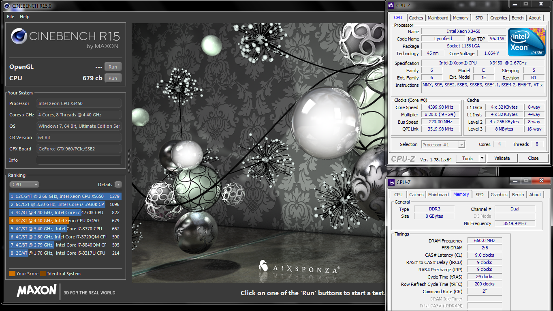Click the Validate button in CPU-Z
This screenshot has height=311, width=553.
coord(502,158)
